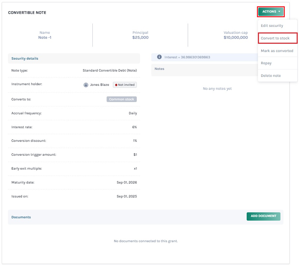Click the Notes section header

[159, 69]
